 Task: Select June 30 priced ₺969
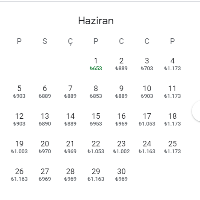[x=121, y=175]
